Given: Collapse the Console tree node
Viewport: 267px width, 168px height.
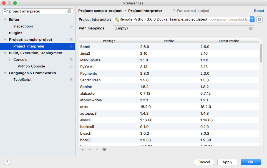Looking at the screenshot, I should [10, 60].
